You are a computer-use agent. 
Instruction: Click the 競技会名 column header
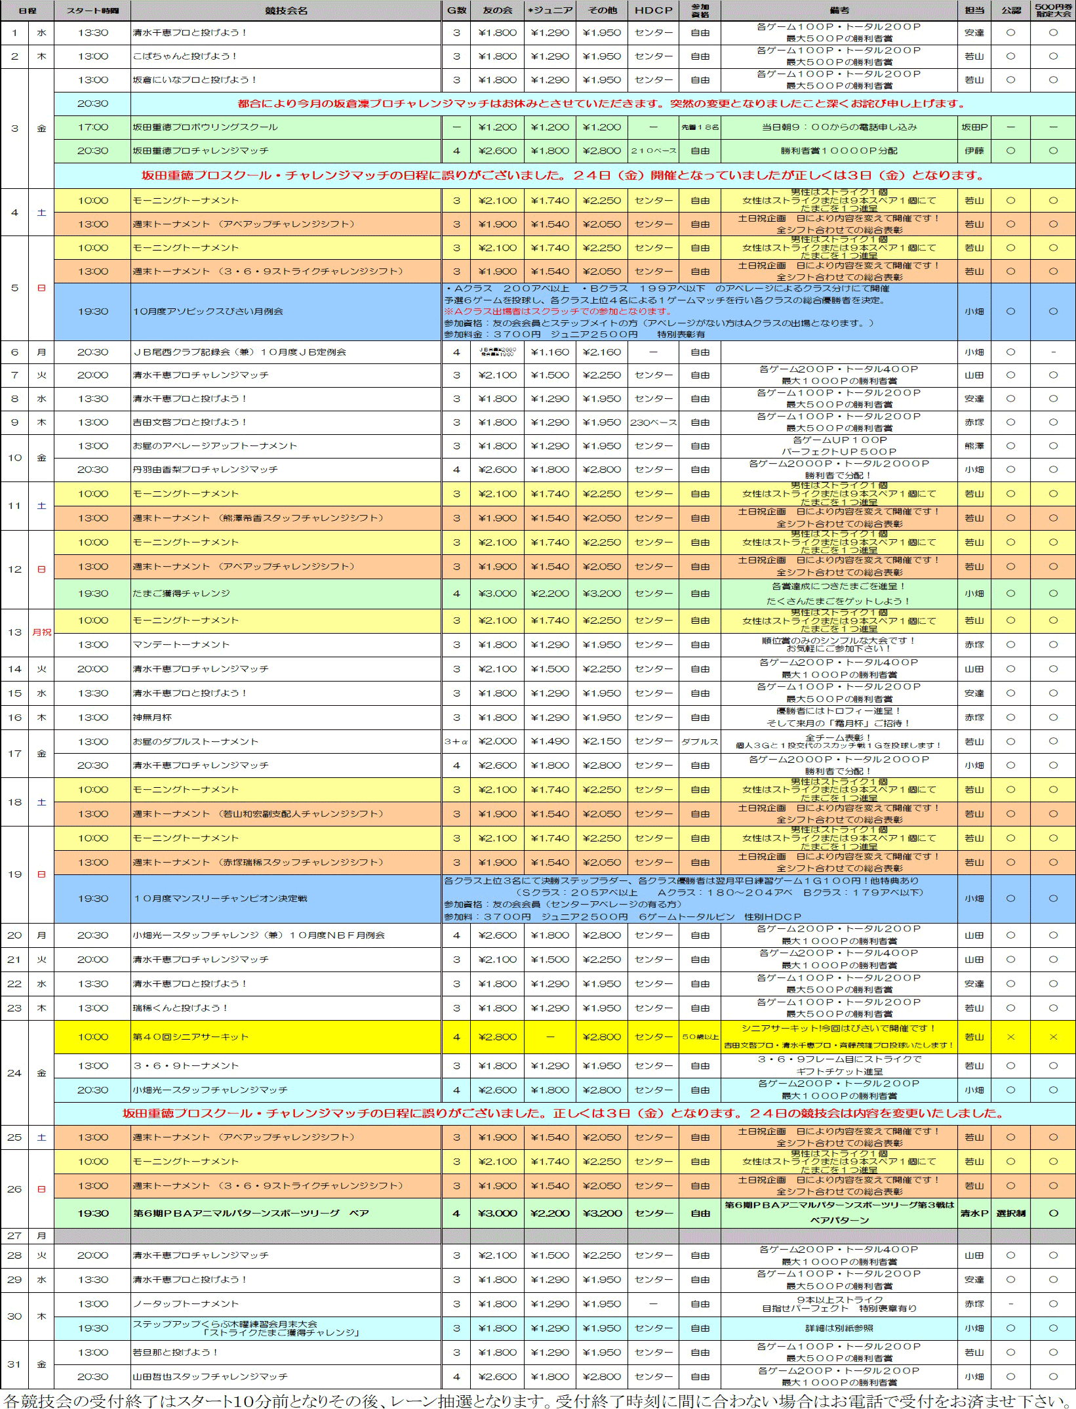click(x=286, y=10)
